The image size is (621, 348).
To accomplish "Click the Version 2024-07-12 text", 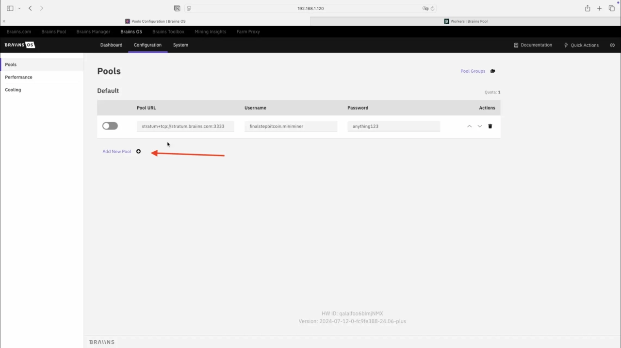I will [352, 321].
